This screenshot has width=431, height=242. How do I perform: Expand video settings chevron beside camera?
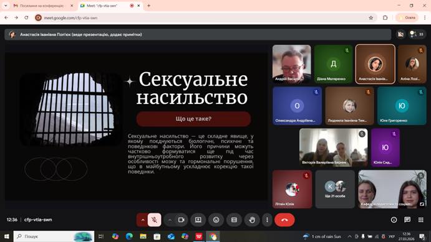tap(170, 220)
